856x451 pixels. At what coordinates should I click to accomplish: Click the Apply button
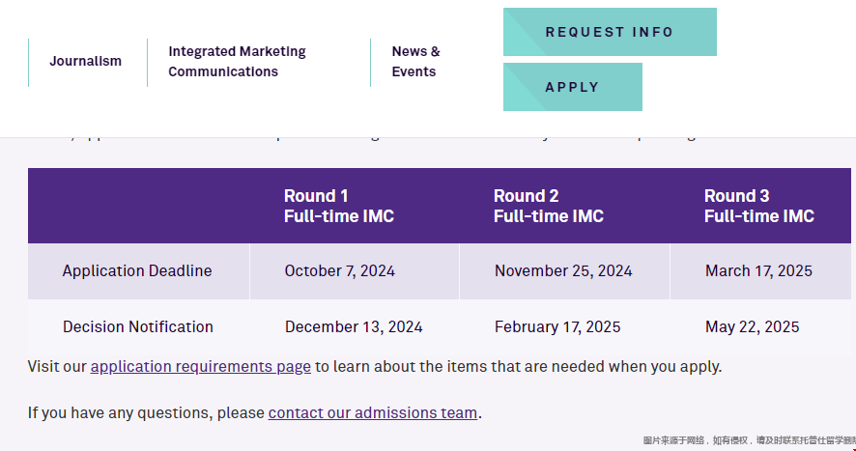tap(573, 87)
